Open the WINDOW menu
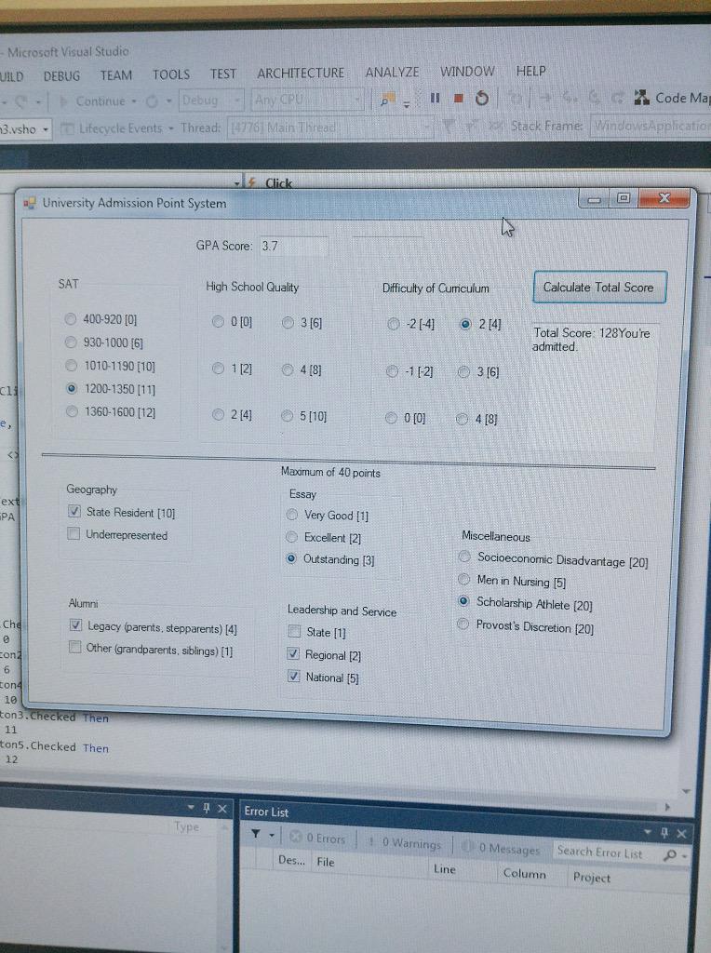The width and height of the screenshot is (711, 953). 467,72
